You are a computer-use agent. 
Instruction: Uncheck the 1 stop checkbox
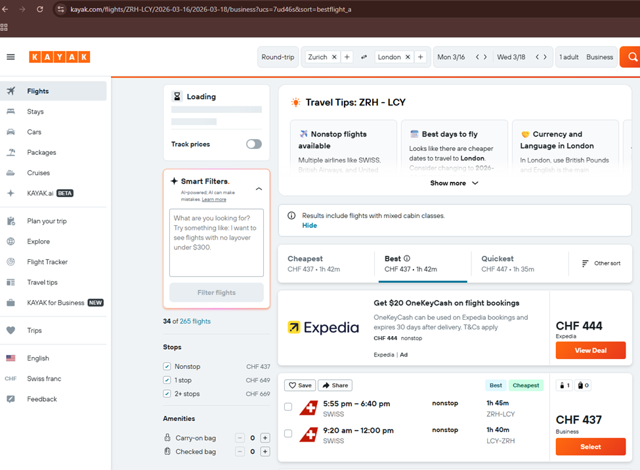167,380
